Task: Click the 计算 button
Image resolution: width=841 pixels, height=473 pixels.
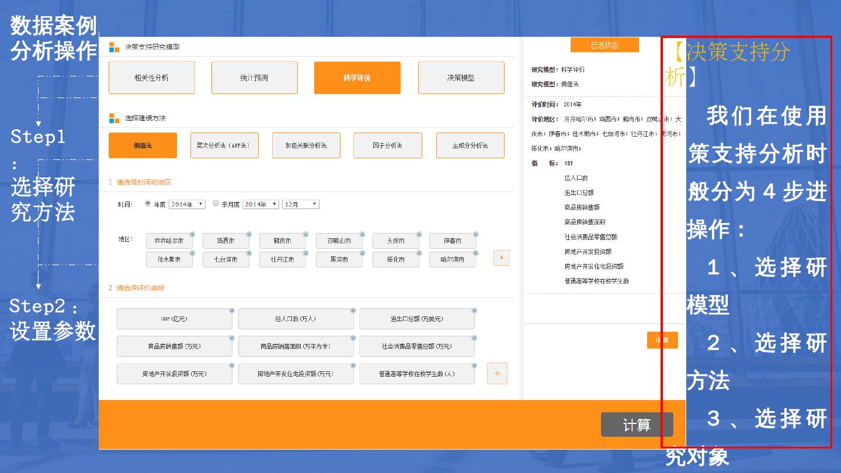Action: coord(637,425)
